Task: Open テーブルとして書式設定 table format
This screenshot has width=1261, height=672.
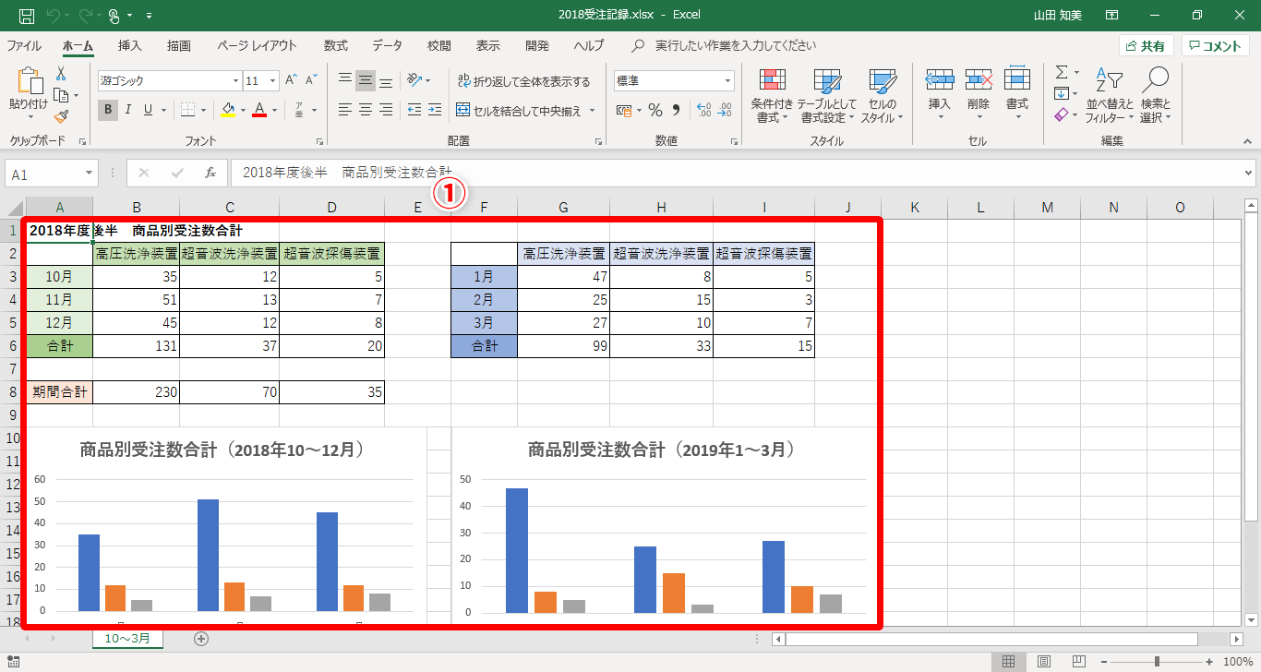Action: tap(827, 96)
